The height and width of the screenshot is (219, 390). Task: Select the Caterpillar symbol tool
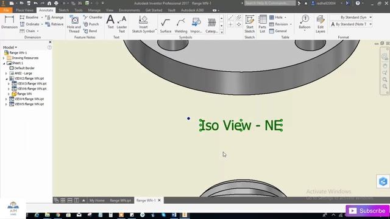tap(211, 26)
